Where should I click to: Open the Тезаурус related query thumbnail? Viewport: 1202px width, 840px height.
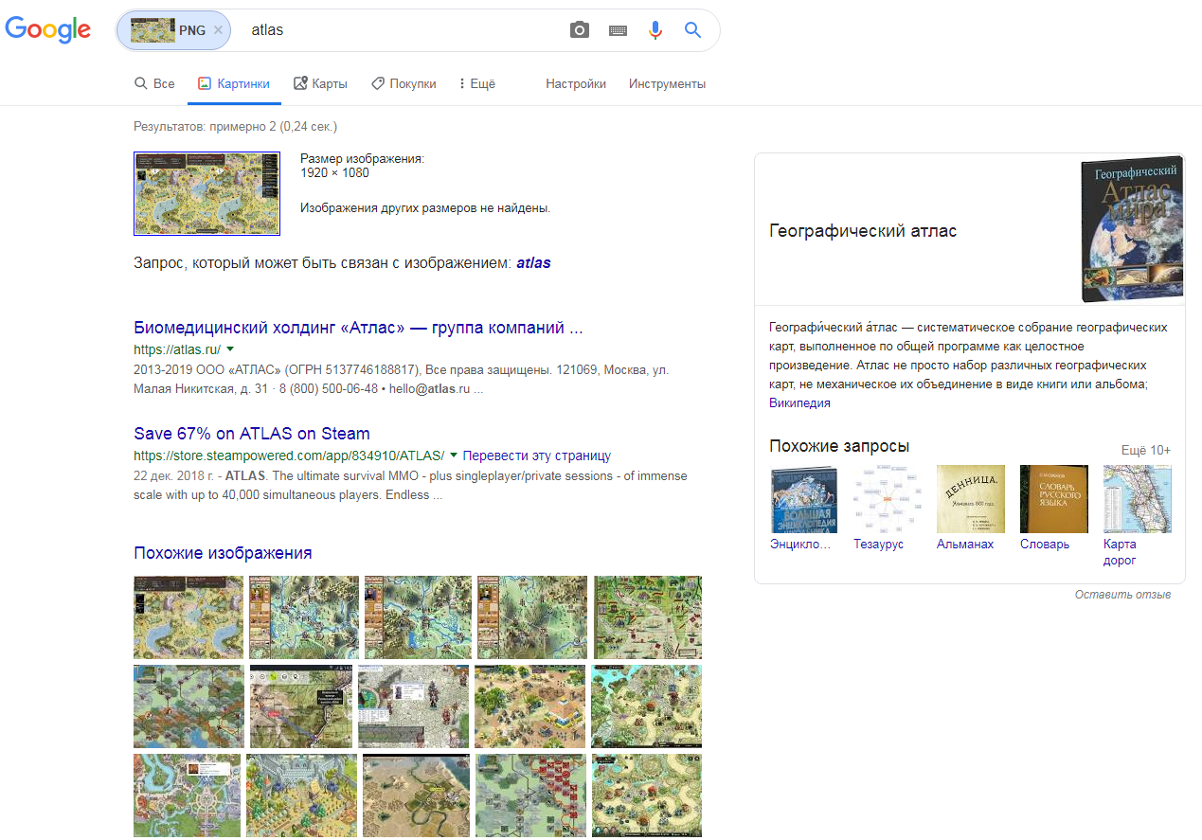(x=888, y=499)
